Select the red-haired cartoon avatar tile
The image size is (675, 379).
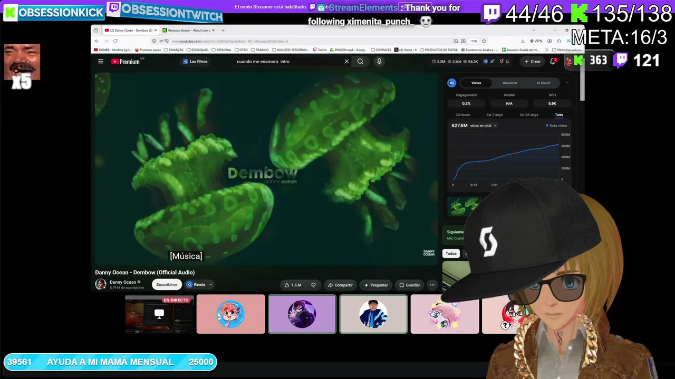230,314
